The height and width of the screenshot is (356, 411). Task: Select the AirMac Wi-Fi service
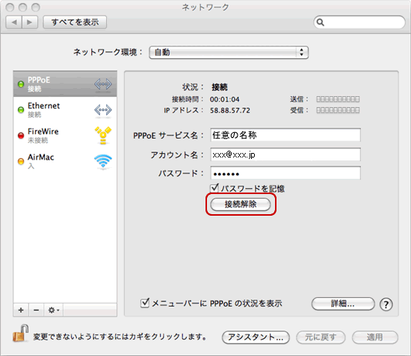pos(65,161)
